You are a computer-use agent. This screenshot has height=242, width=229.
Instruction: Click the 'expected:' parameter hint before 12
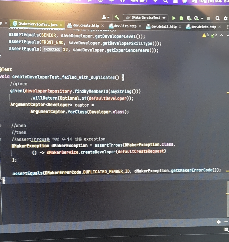click(52, 49)
